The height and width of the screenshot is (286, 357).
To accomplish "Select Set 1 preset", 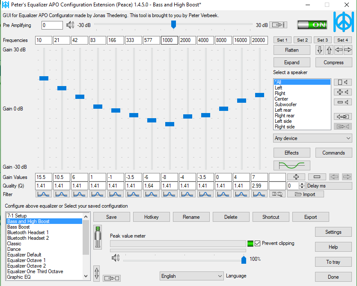I will pos(282,40).
